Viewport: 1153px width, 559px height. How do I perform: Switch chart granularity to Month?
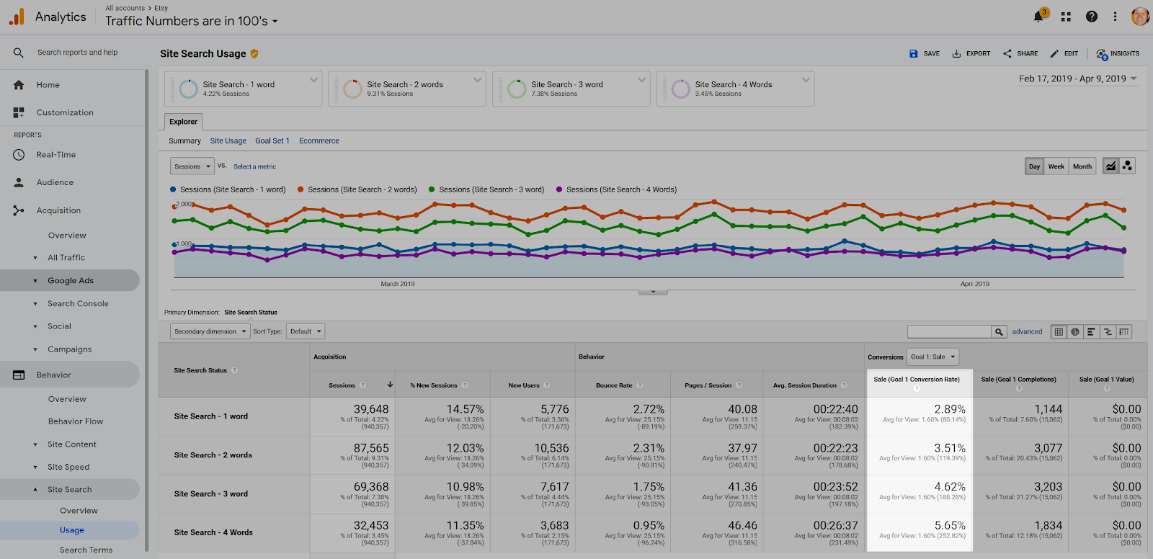pyautogui.click(x=1082, y=166)
